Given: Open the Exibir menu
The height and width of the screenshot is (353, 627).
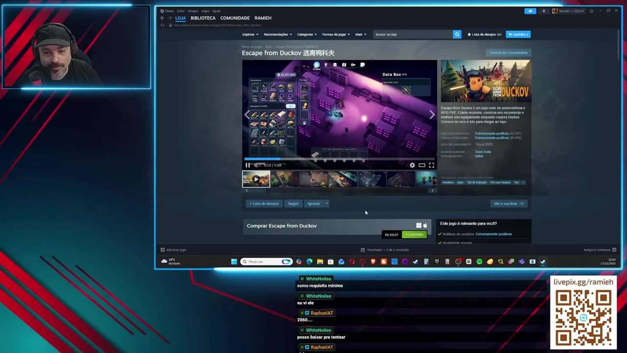Looking at the screenshot, I should [181, 11].
